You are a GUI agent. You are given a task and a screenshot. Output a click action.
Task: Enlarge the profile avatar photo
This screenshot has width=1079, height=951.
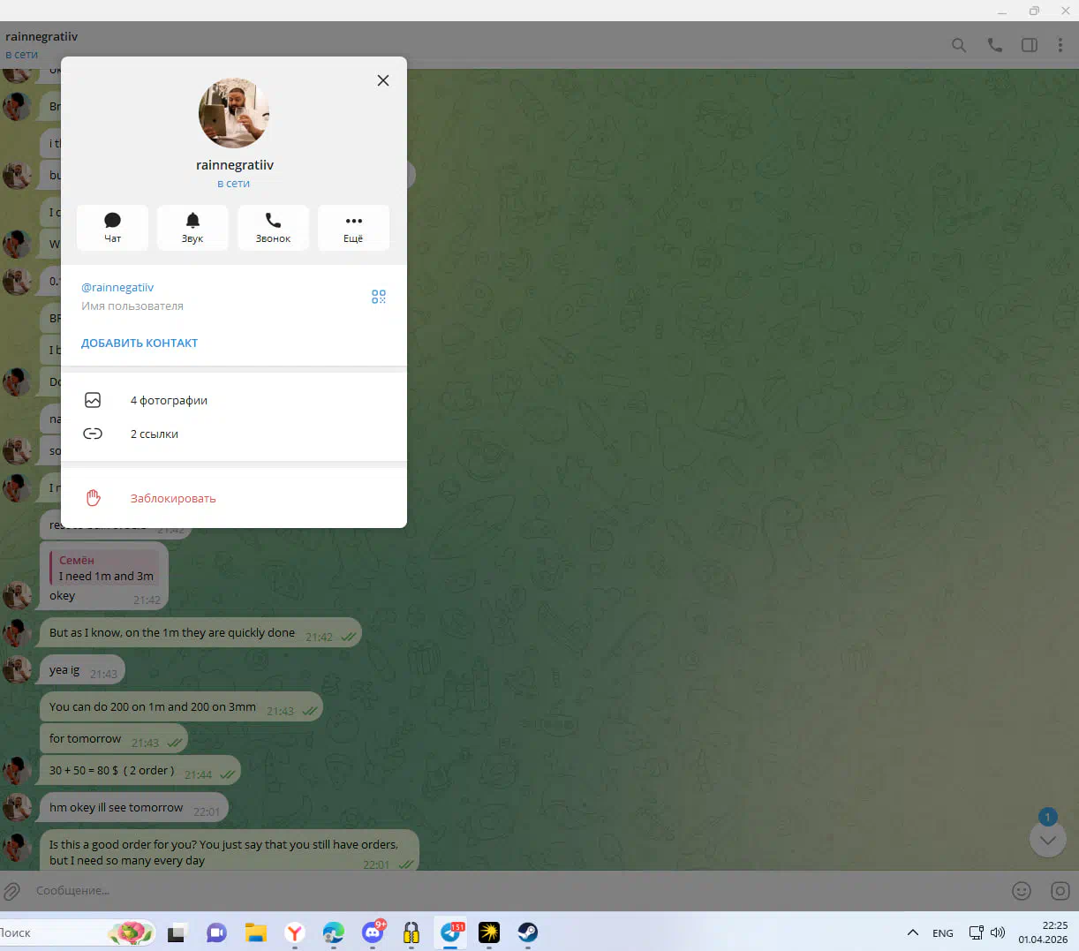tap(234, 113)
